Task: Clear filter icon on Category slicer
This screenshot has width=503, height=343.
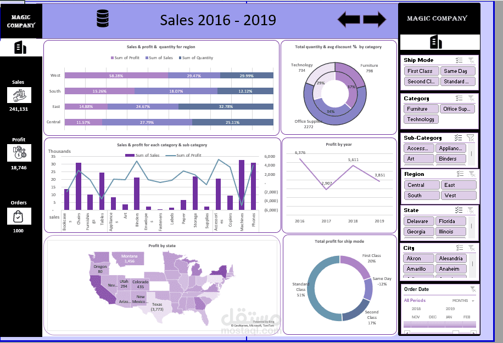Action: coord(471,98)
